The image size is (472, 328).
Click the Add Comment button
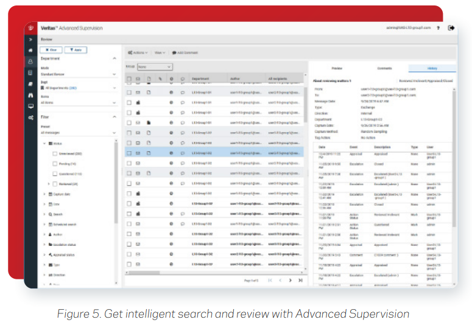pyautogui.click(x=185, y=52)
